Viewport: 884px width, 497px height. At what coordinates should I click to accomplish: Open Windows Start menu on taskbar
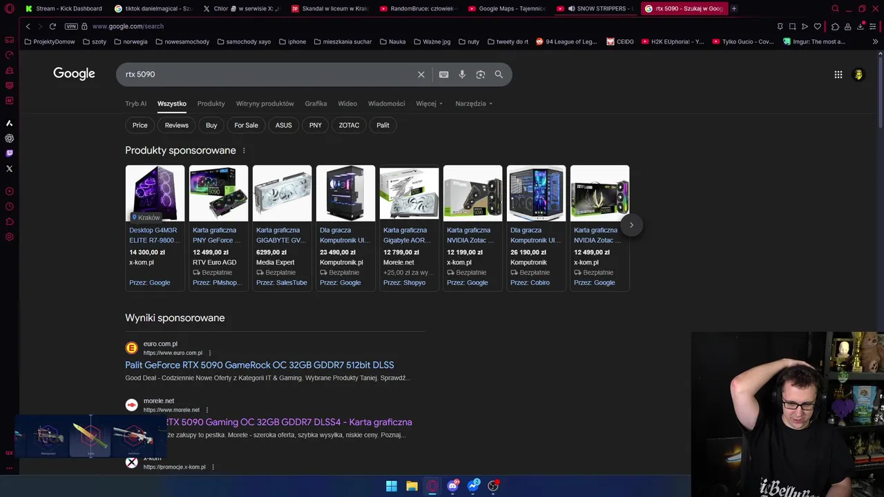[392, 486]
